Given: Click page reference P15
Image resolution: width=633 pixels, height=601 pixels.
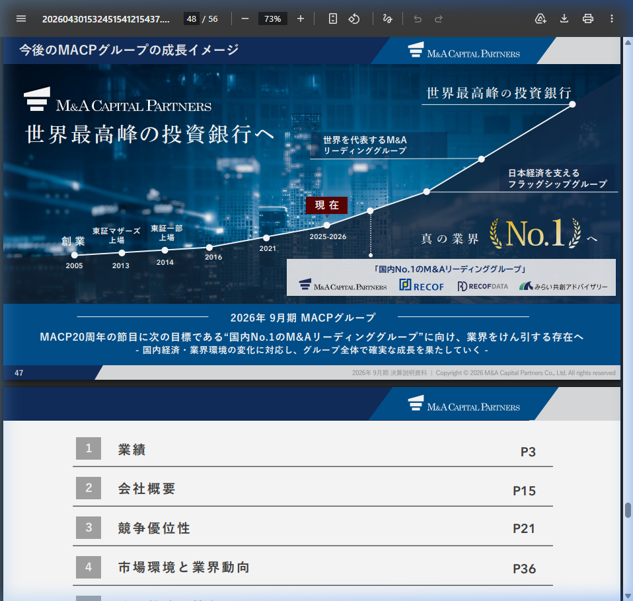Looking at the screenshot, I should click(x=524, y=491).
